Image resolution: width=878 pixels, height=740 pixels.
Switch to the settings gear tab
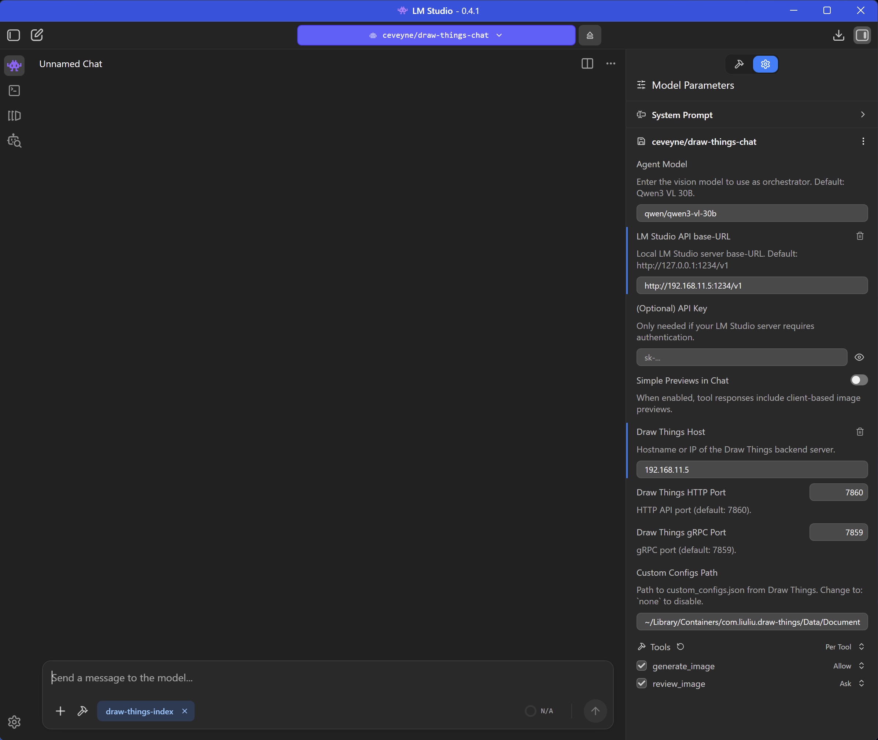(x=765, y=64)
